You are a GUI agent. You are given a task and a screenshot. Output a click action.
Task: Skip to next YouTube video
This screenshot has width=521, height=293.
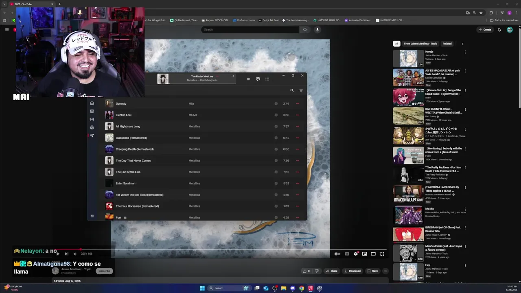coord(66,254)
